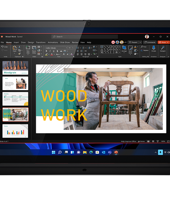Click the Share button
This screenshot has height=215, width=170.
coord(164,42)
